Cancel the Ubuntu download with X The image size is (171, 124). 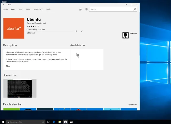point(82,31)
